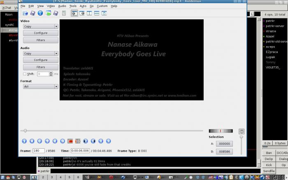Open the Custom menu
288x180 pixels.
102,6
